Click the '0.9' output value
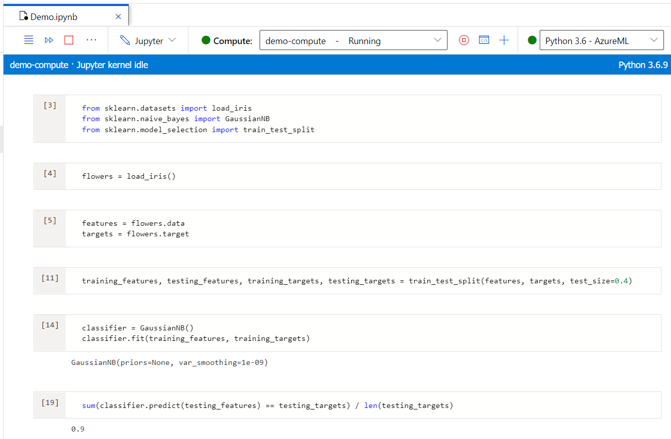671x439 pixels. [78, 429]
